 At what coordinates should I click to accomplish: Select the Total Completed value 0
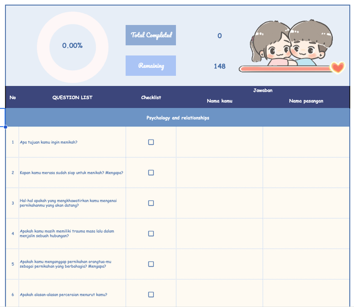coord(219,35)
